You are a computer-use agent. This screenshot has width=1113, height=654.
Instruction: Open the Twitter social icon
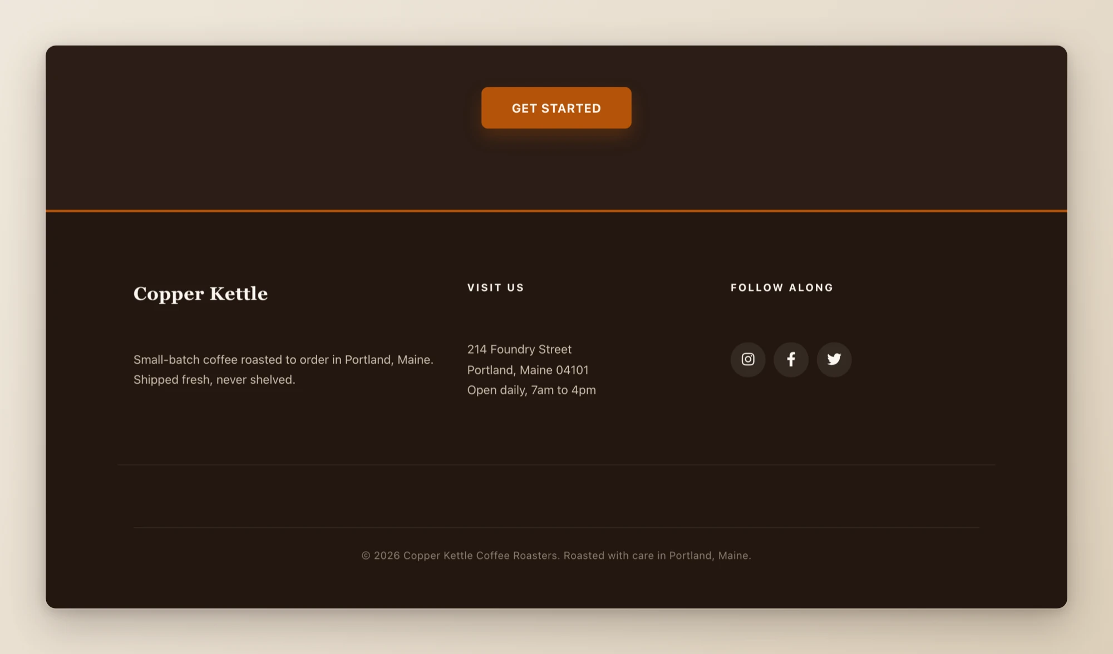pyautogui.click(x=834, y=359)
